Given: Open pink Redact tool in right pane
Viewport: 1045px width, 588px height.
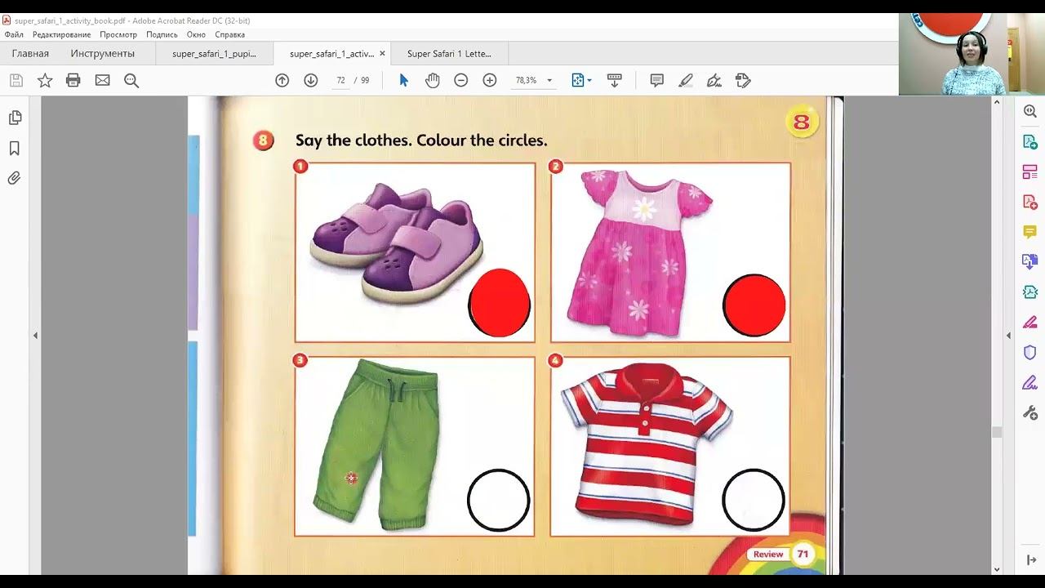Looking at the screenshot, I should 1029,322.
